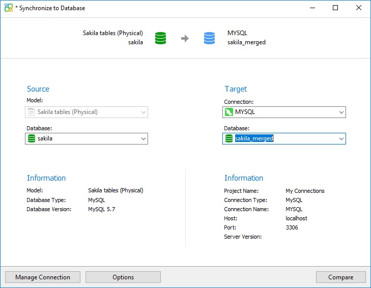
Task: Click the MYSQL text in Connection box
Action: (245, 112)
